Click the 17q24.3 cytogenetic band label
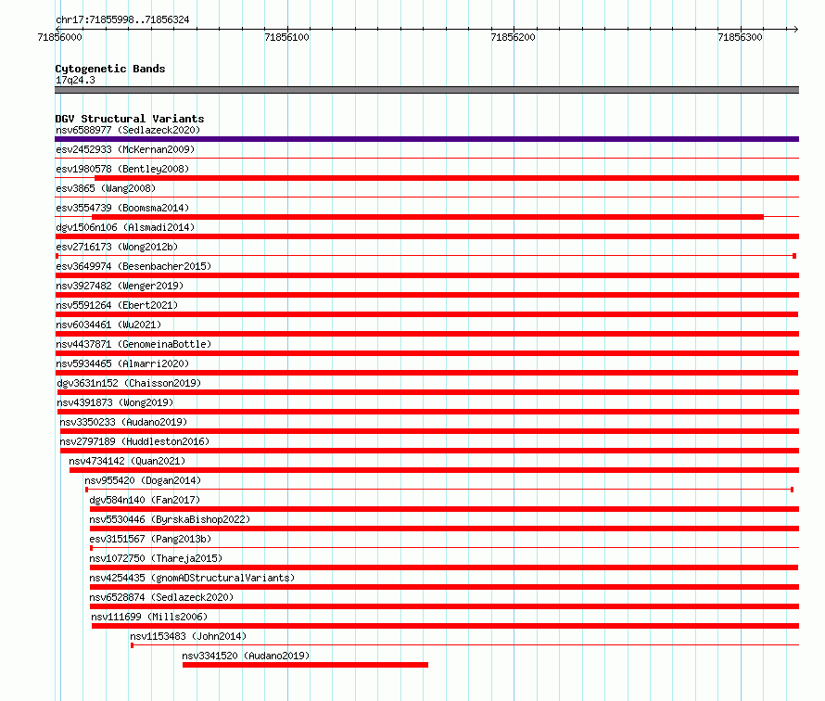This screenshot has width=825, height=701. [75, 80]
